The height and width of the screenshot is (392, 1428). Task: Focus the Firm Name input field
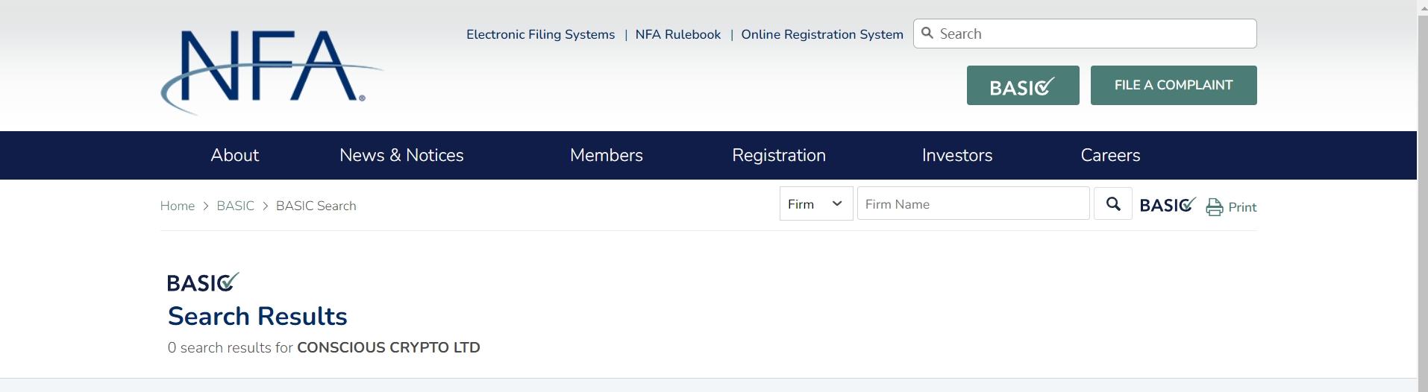pos(974,204)
